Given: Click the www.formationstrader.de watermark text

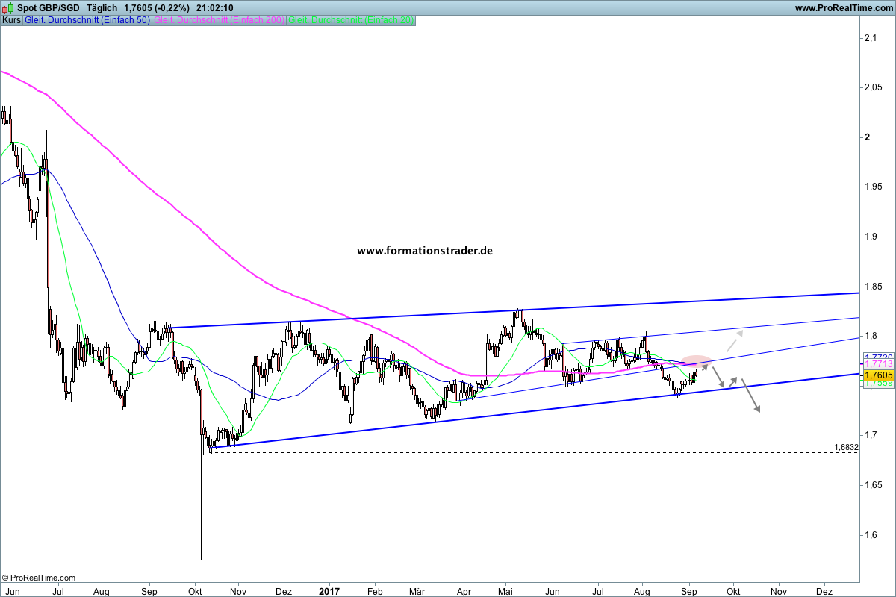Looking at the screenshot, I should point(425,251).
